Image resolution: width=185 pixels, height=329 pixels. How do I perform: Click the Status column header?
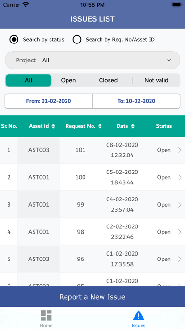(x=164, y=126)
